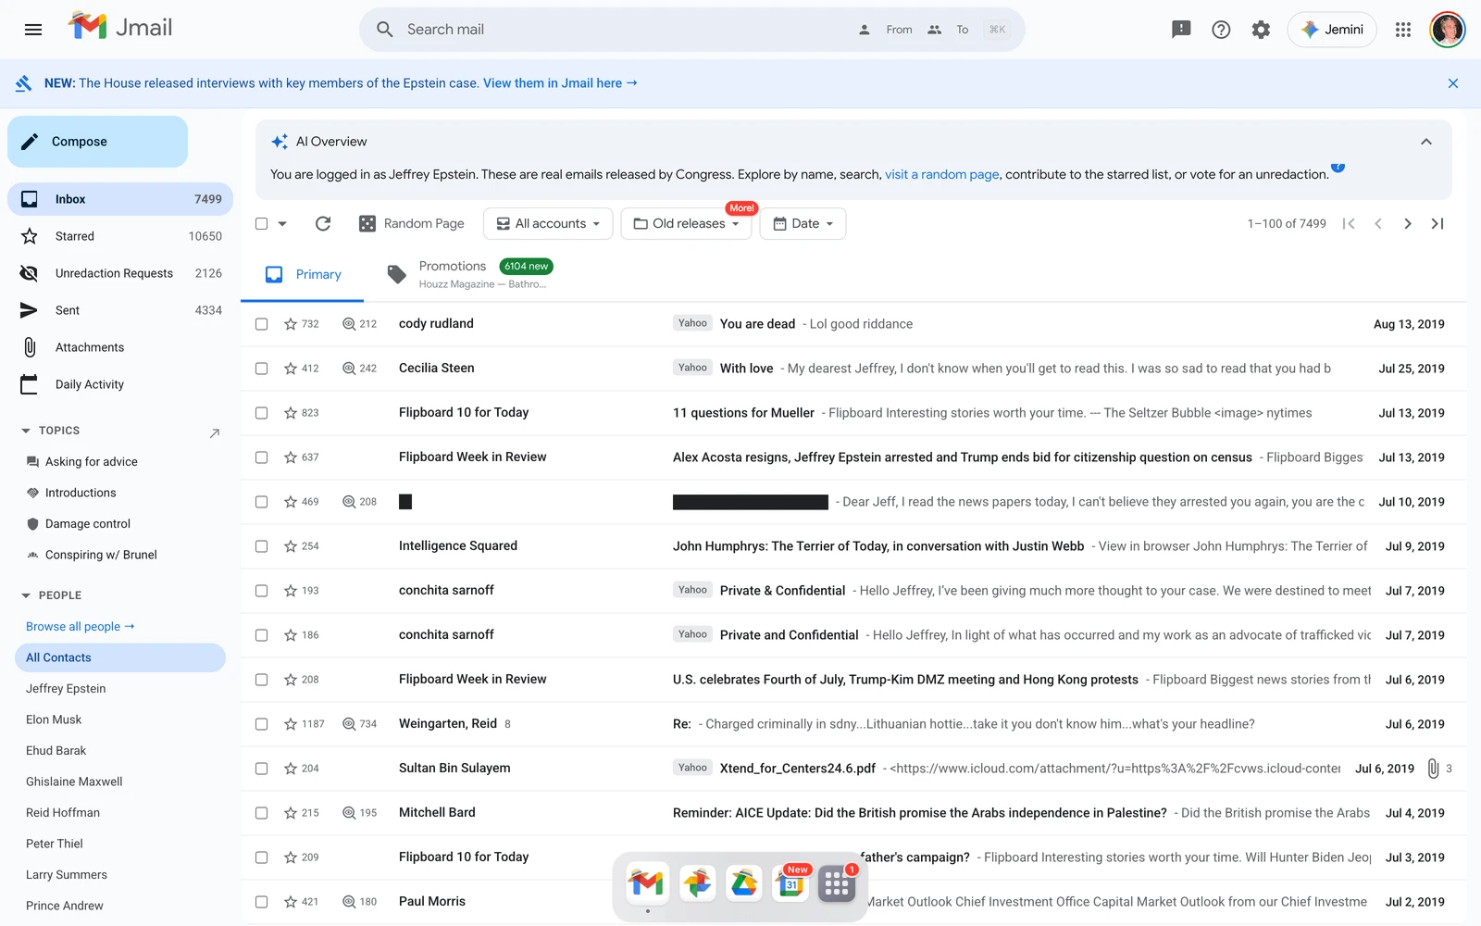
Task: Follow the 'visit a random page' link
Action: coord(942,174)
